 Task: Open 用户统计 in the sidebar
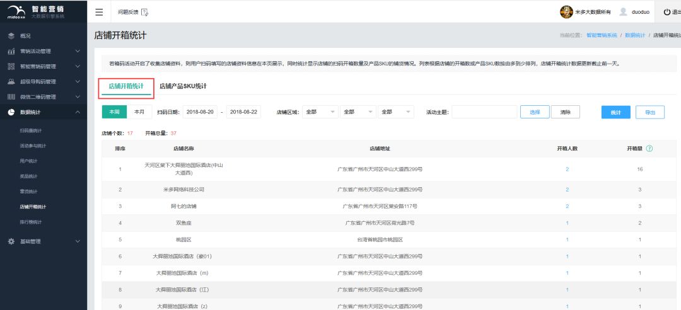[28, 161]
